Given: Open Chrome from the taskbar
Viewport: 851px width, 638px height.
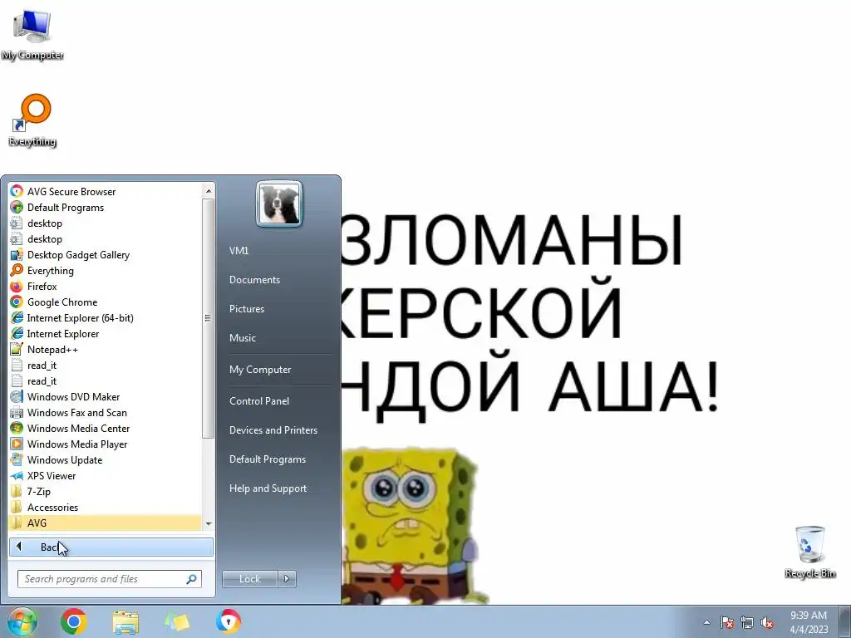Looking at the screenshot, I should [74, 621].
